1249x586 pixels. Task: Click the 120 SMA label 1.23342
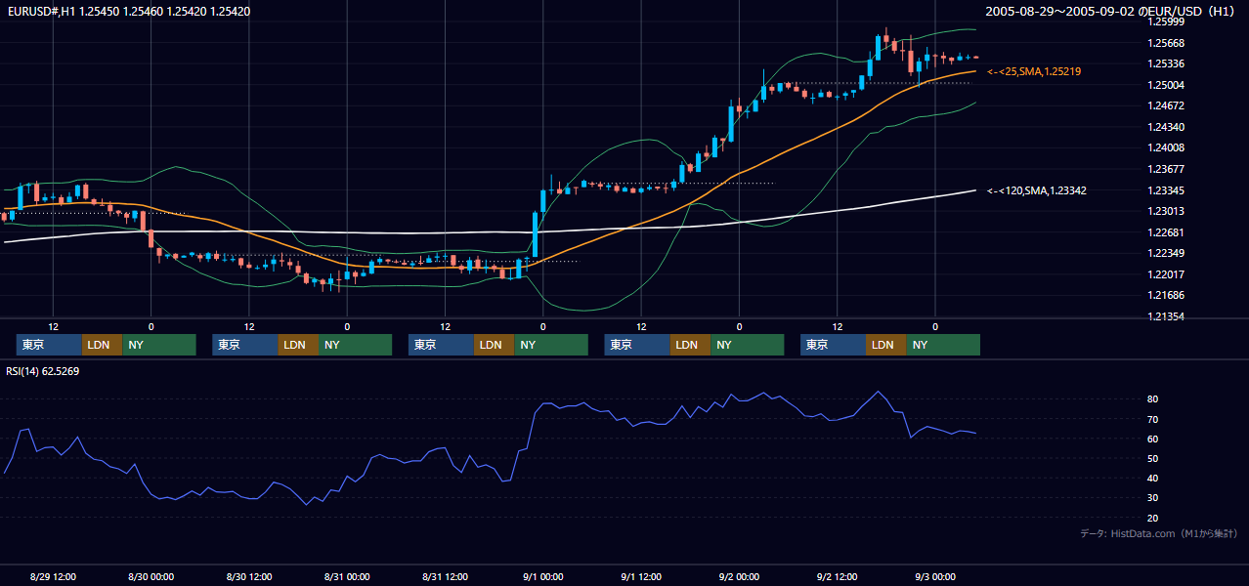[x=1037, y=190]
